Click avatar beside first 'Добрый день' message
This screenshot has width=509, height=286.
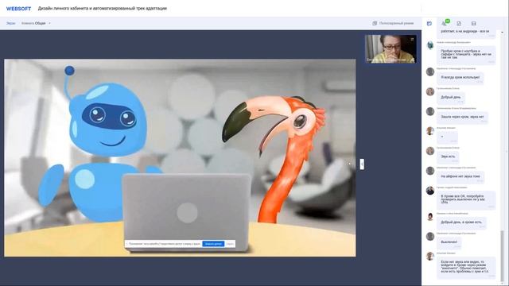pyautogui.click(x=430, y=91)
